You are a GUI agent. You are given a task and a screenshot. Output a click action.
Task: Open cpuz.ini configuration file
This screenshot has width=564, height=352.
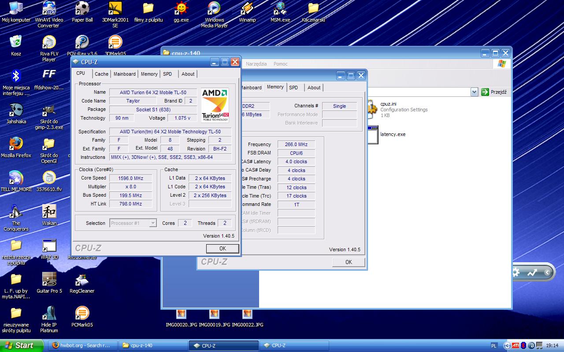397,110
